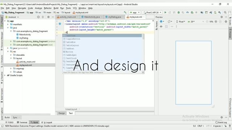Screen dimensions: 232x130
Task: Open the Logcat tool window button
Action: pos(47,122)
